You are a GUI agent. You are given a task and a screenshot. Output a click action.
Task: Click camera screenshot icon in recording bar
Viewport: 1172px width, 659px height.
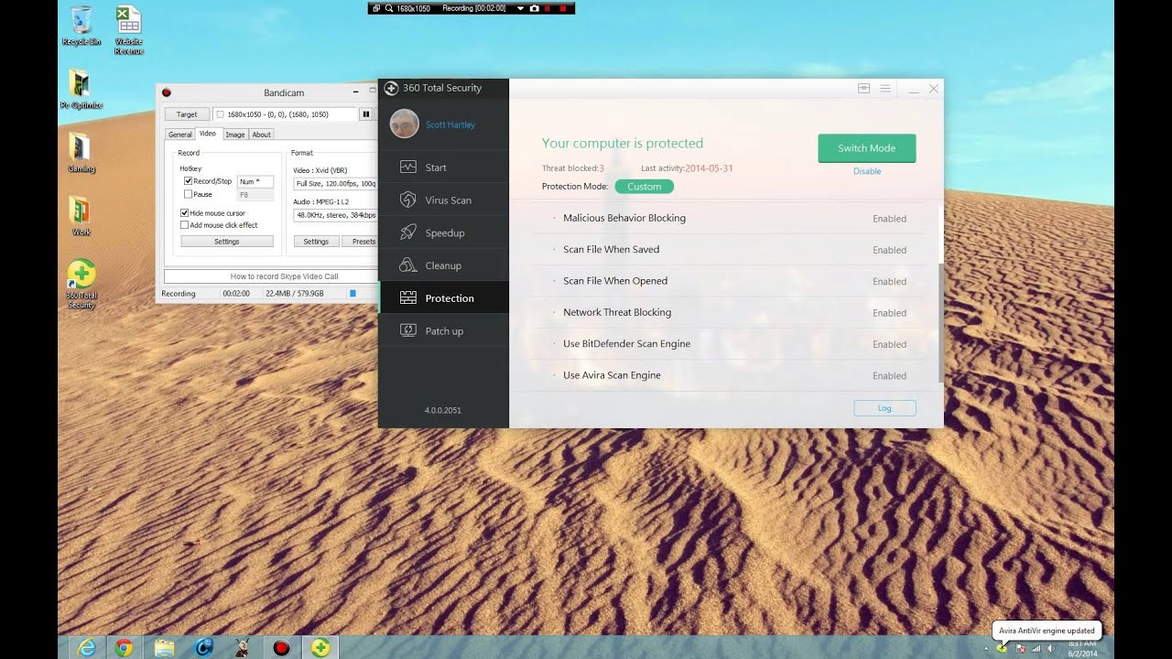(534, 8)
